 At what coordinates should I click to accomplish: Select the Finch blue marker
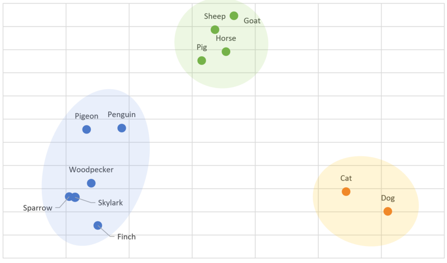click(x=98, y=226)
